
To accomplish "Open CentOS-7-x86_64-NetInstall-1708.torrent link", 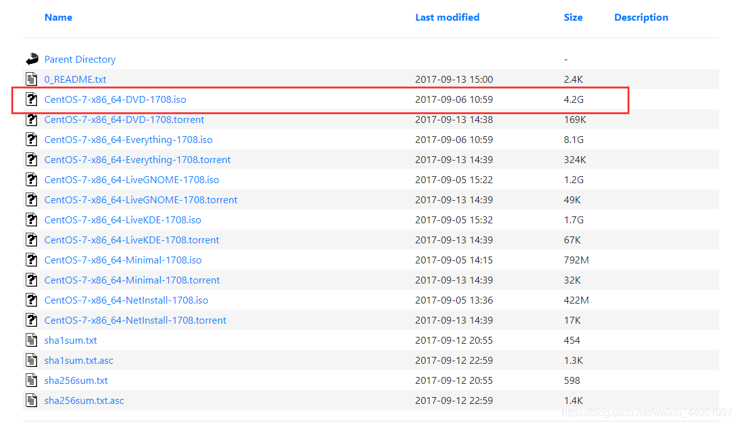I will [x=135, y=321].
